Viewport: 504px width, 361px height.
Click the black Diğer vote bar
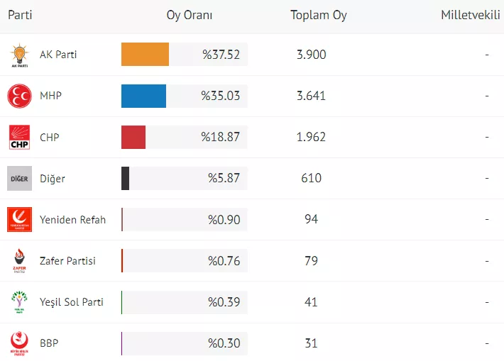[126, 178]
